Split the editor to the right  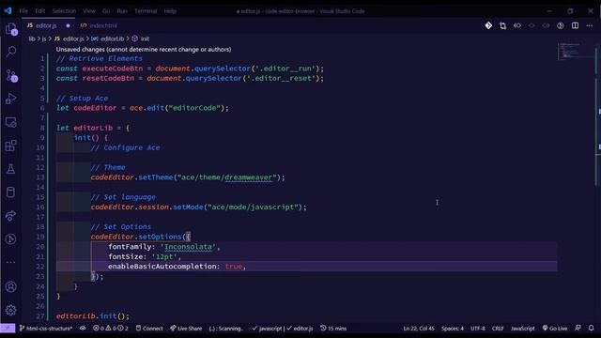click(x=575, y=25)
